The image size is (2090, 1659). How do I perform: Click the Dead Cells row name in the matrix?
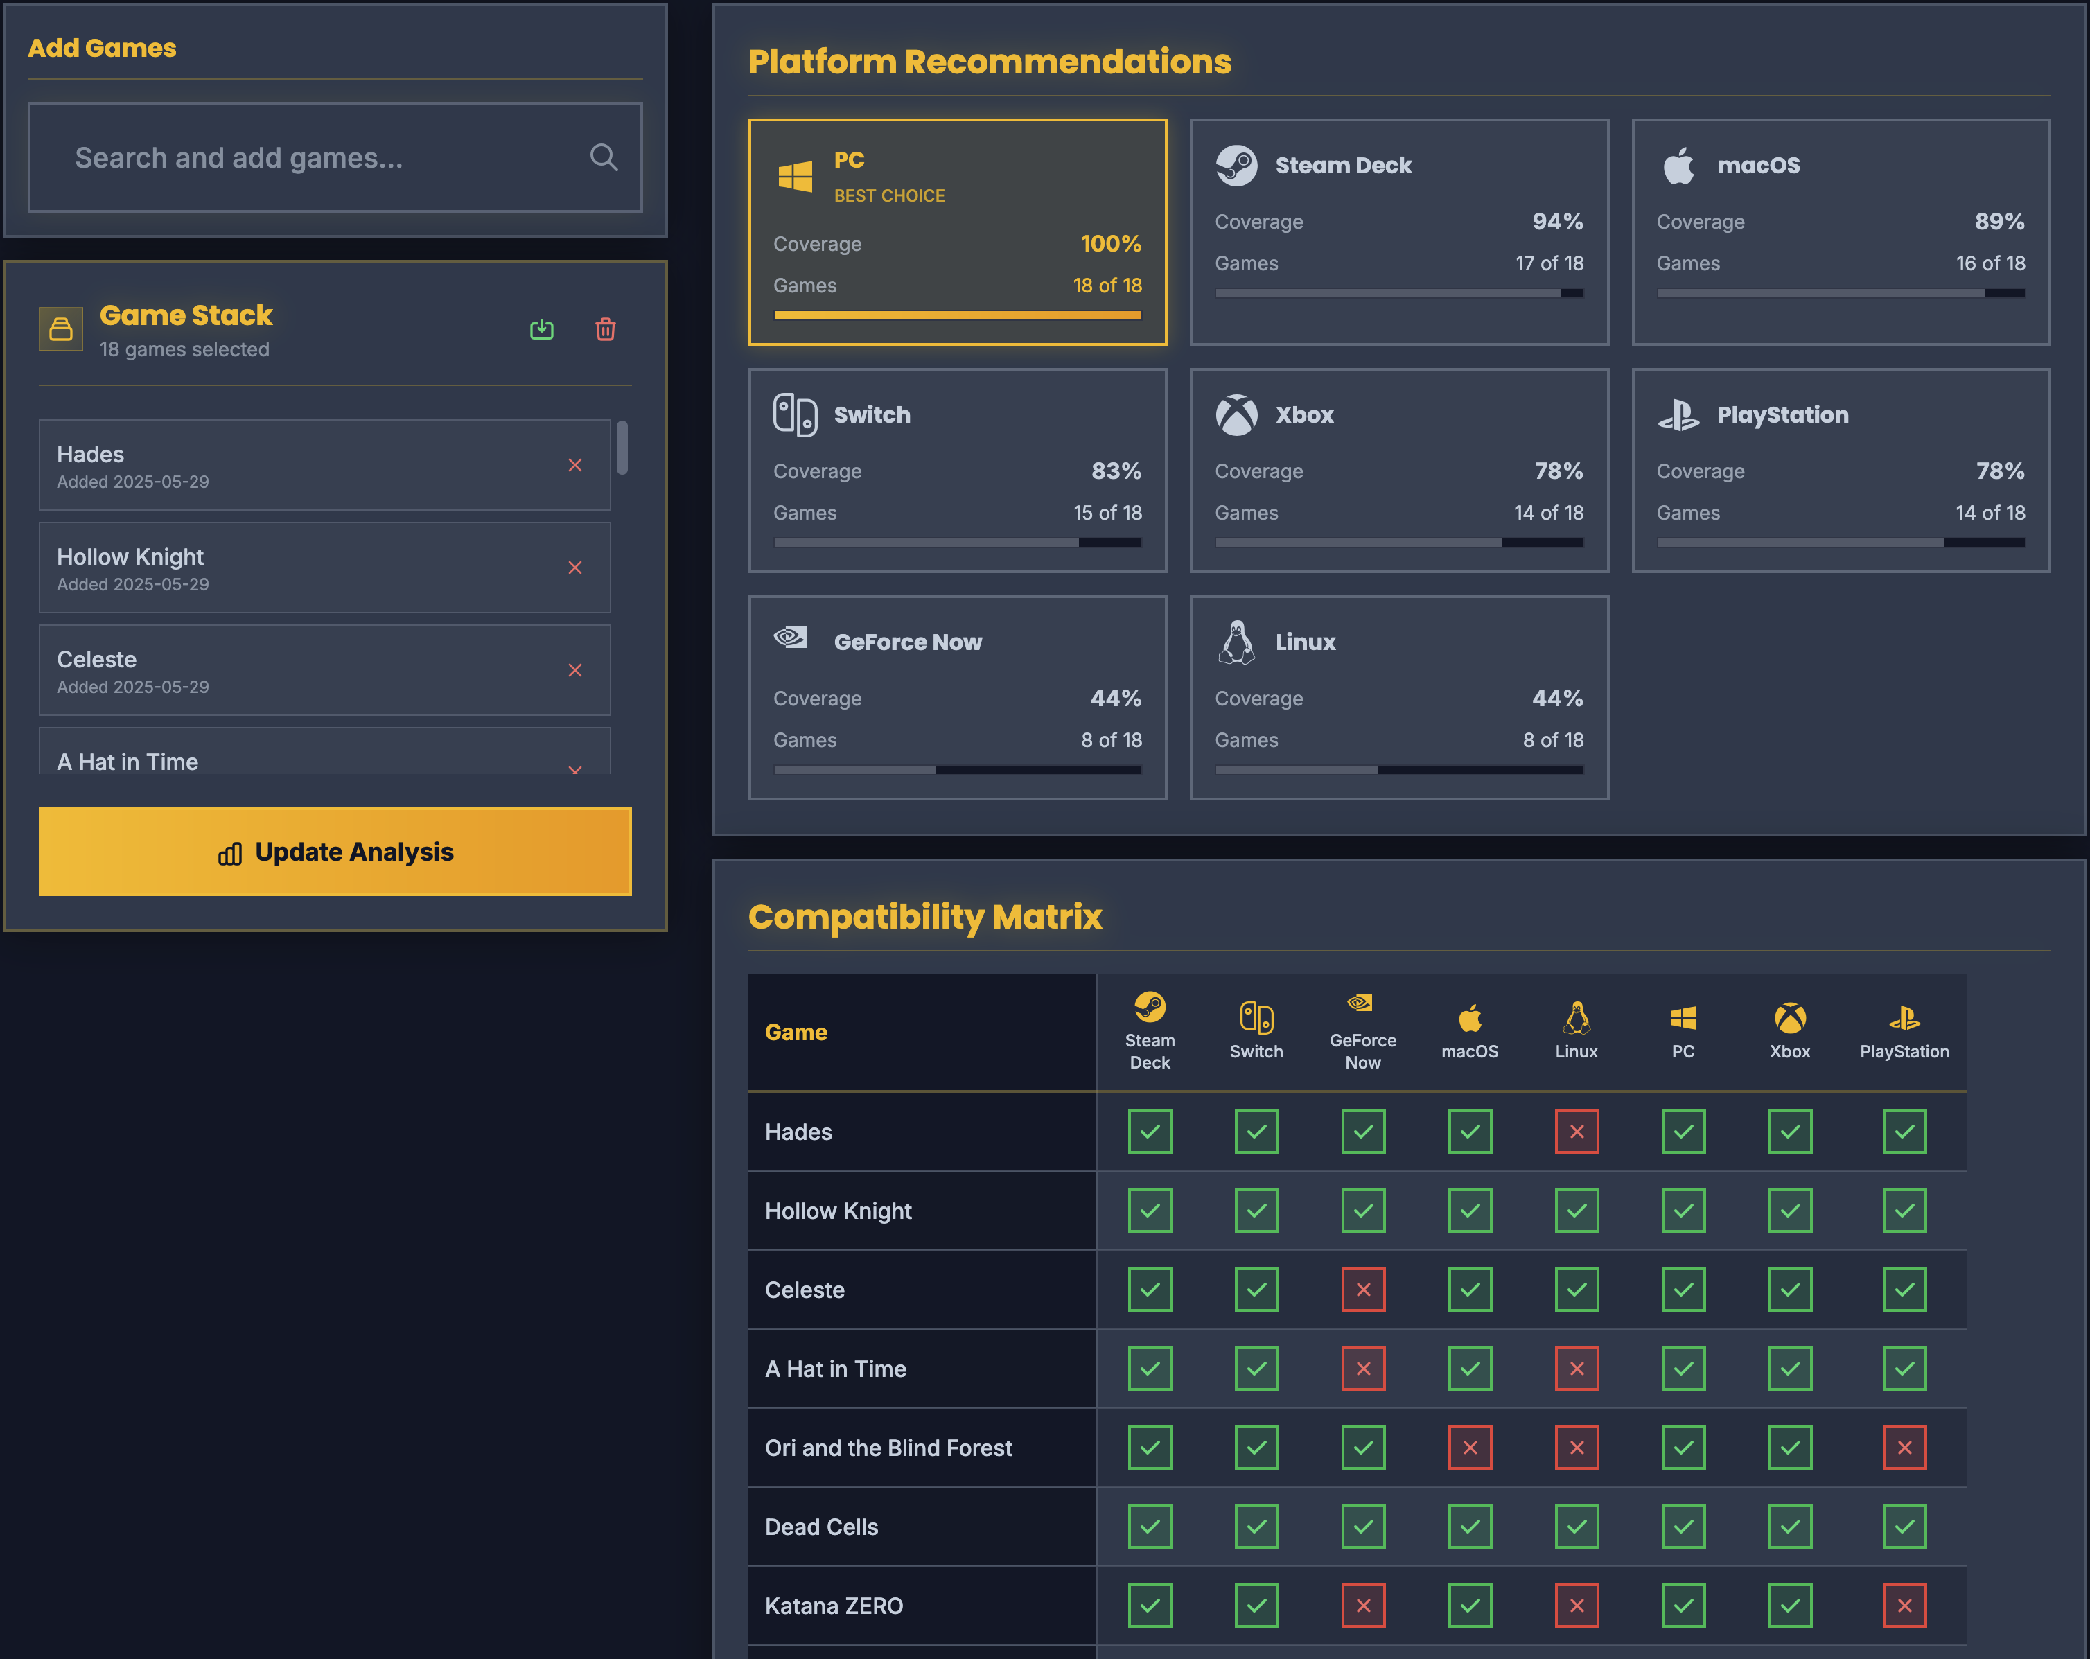[821, 1527]
